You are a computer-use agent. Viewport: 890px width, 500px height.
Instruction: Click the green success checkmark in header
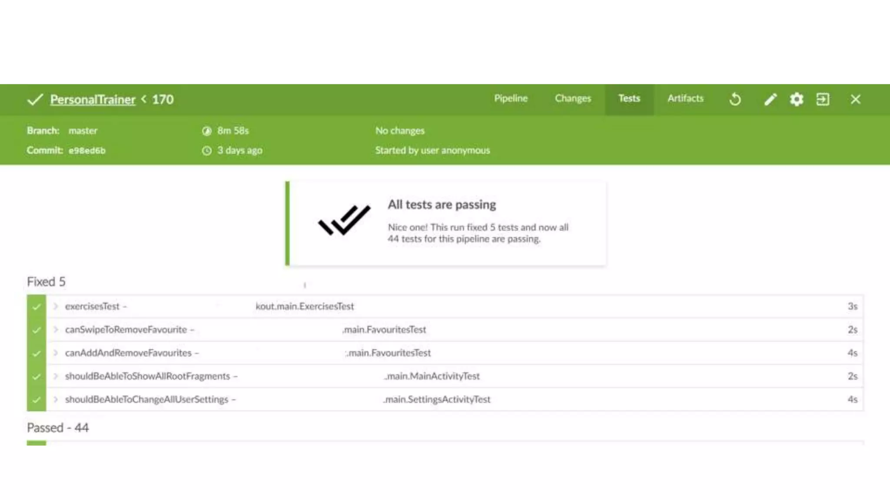tap(35, 99)
